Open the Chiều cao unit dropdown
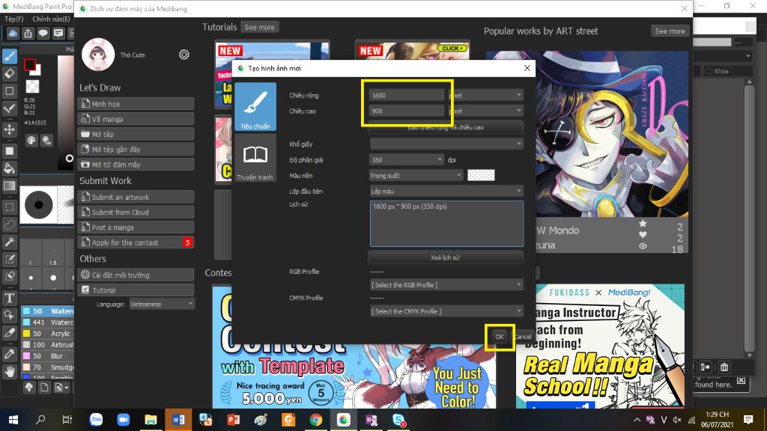Viewport: 767px width, 431px height. 485,111
